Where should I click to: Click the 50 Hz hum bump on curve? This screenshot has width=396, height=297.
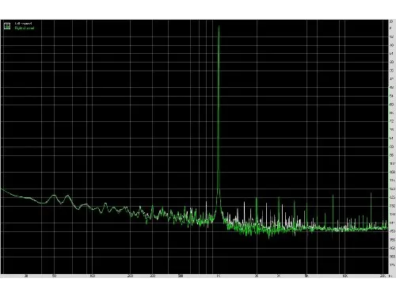tap(54, 196)
